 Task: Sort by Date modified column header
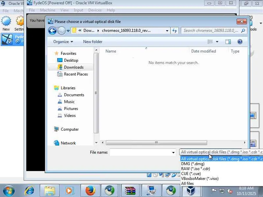203,51
